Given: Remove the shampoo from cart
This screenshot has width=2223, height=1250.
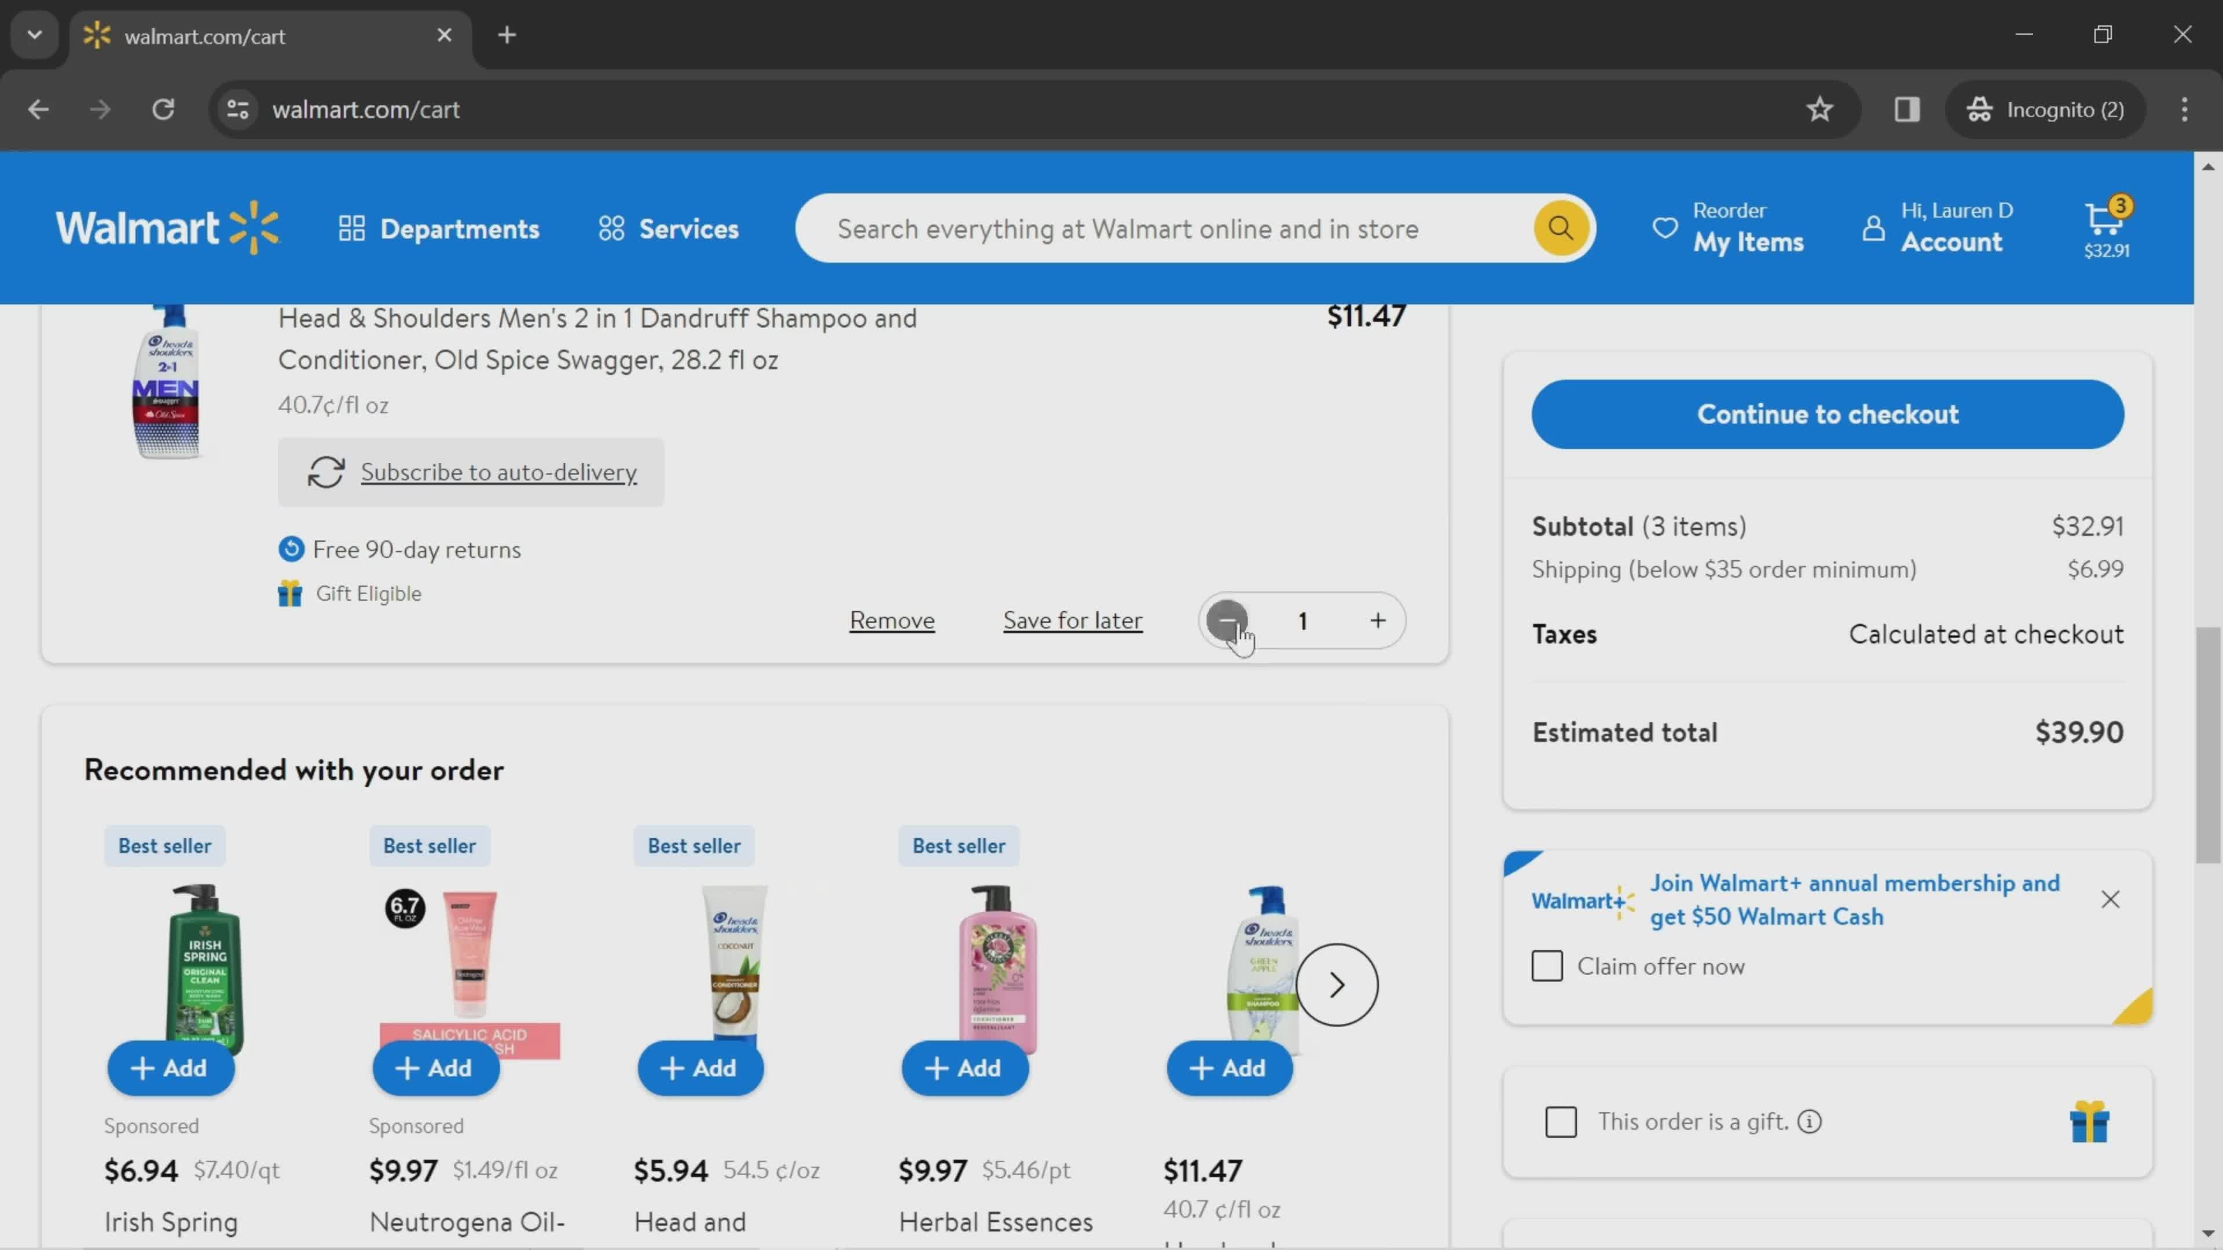Looking at the screenshot, I should (892, 620).
